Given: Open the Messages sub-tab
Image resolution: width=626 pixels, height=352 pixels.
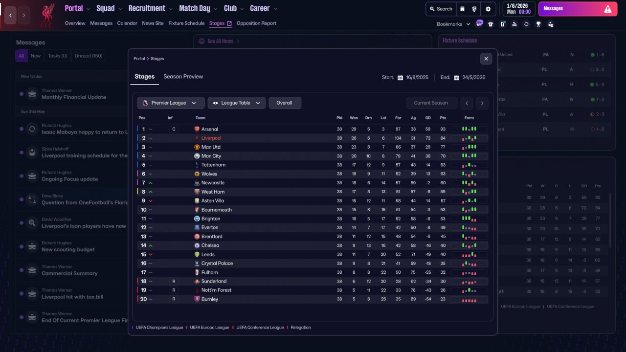Looking at the screenshot, I should click(x=101, y=23).
